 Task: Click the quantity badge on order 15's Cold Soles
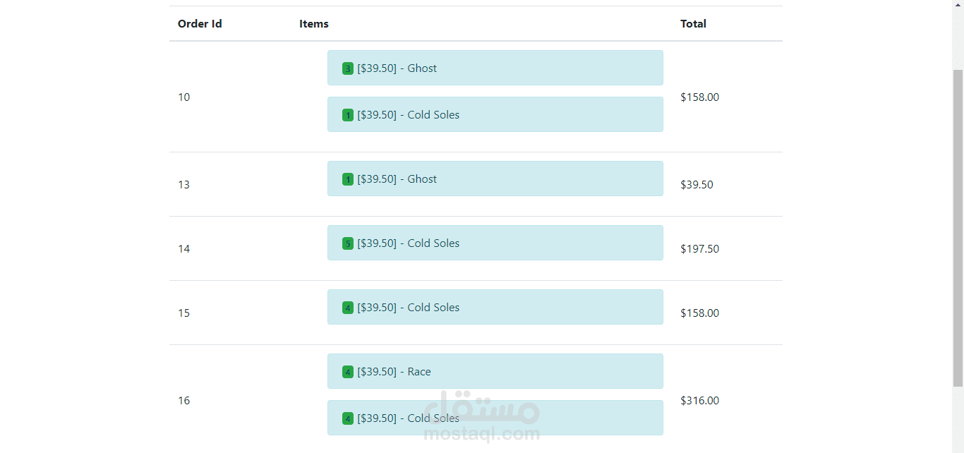(348, 308)
